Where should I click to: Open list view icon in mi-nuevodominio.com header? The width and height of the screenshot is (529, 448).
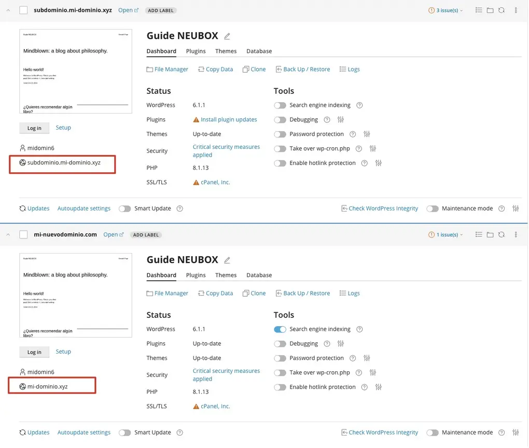pyautogui.click(x=478, y=234)
